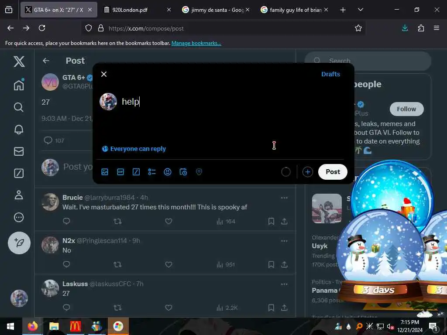The image size is (447, 335).
Task: Open Firefox extensions menu
Action: click(421, 28)
